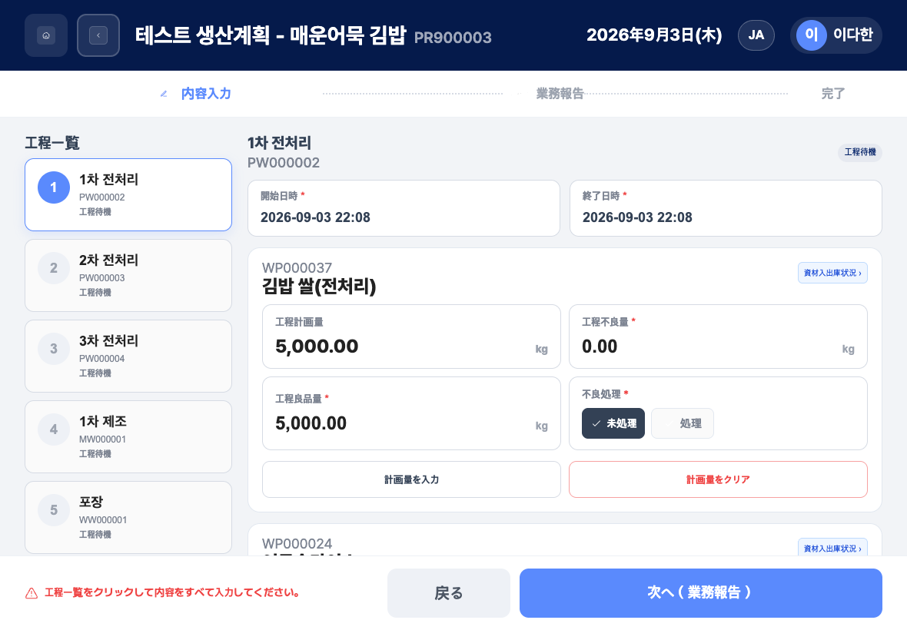
Task: Go back with the chevron-left icon
Action: (98, 35)
